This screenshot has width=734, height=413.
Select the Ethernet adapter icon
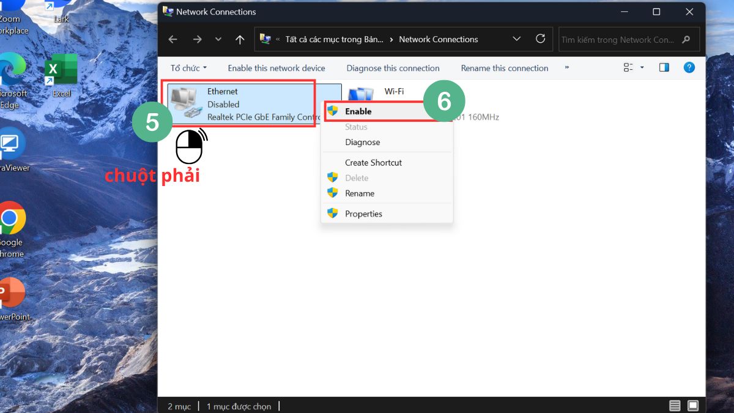click(x=185, y=103)
